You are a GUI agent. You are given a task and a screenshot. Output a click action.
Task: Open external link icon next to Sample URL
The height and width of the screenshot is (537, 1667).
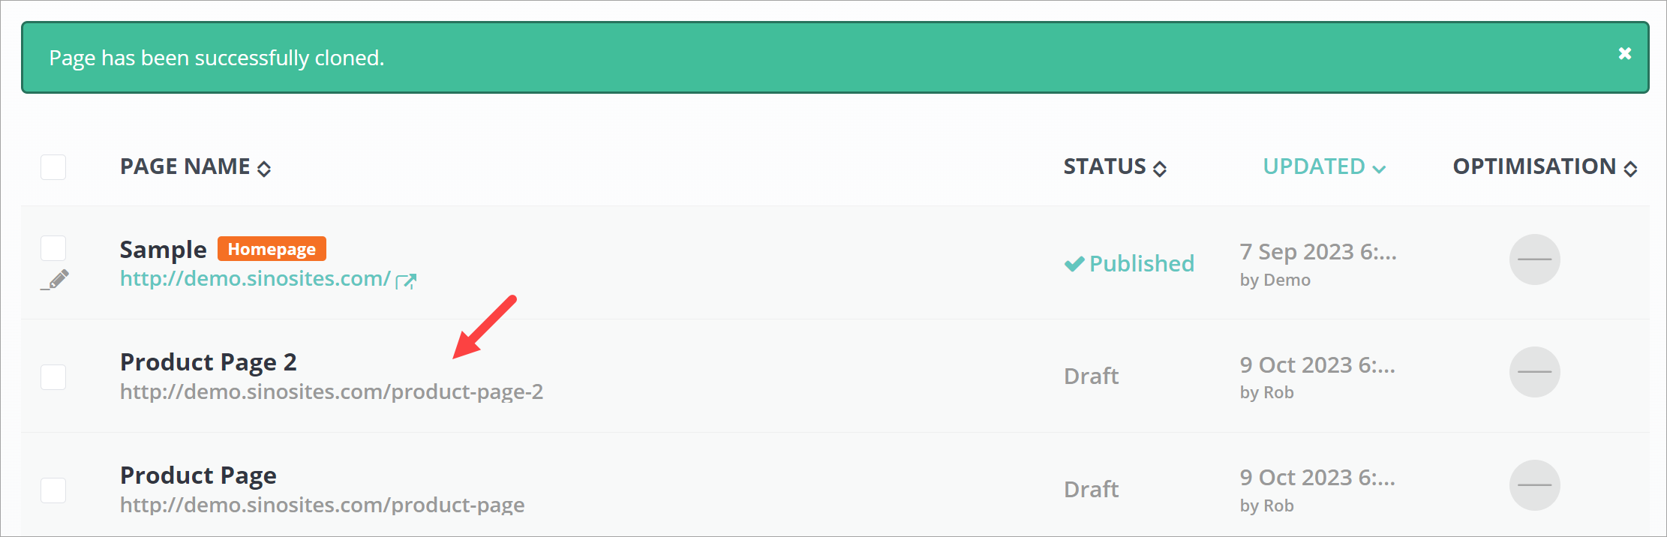(406, 281)
